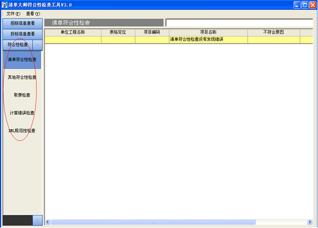Click the 符合性检查 panel header
The image size is (318, 228).
17,45
